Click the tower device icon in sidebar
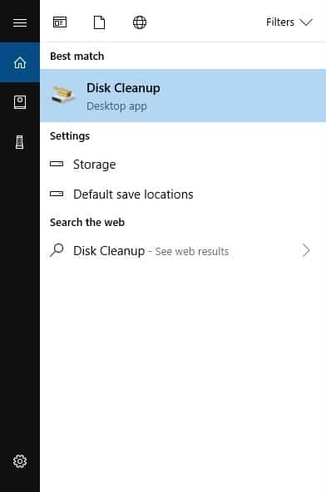326x492 pixels. point(19,144)
